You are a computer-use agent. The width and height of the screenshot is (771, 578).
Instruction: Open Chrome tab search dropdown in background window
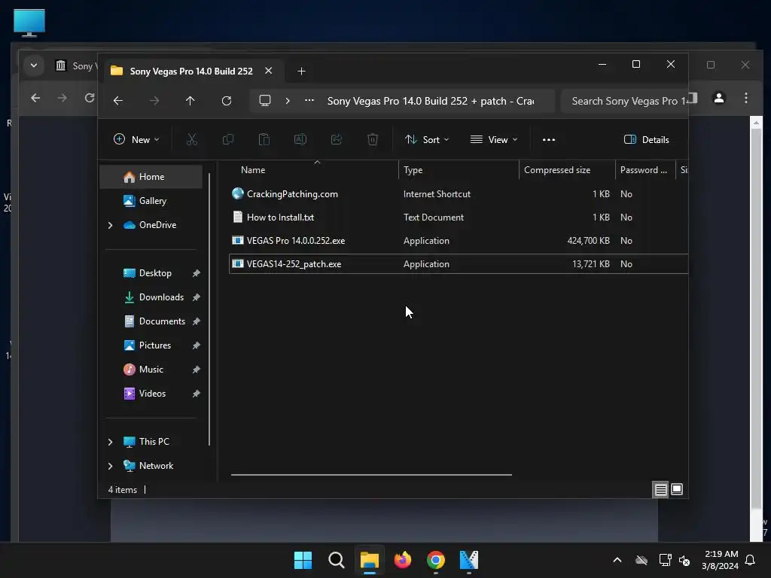[34, 65]
